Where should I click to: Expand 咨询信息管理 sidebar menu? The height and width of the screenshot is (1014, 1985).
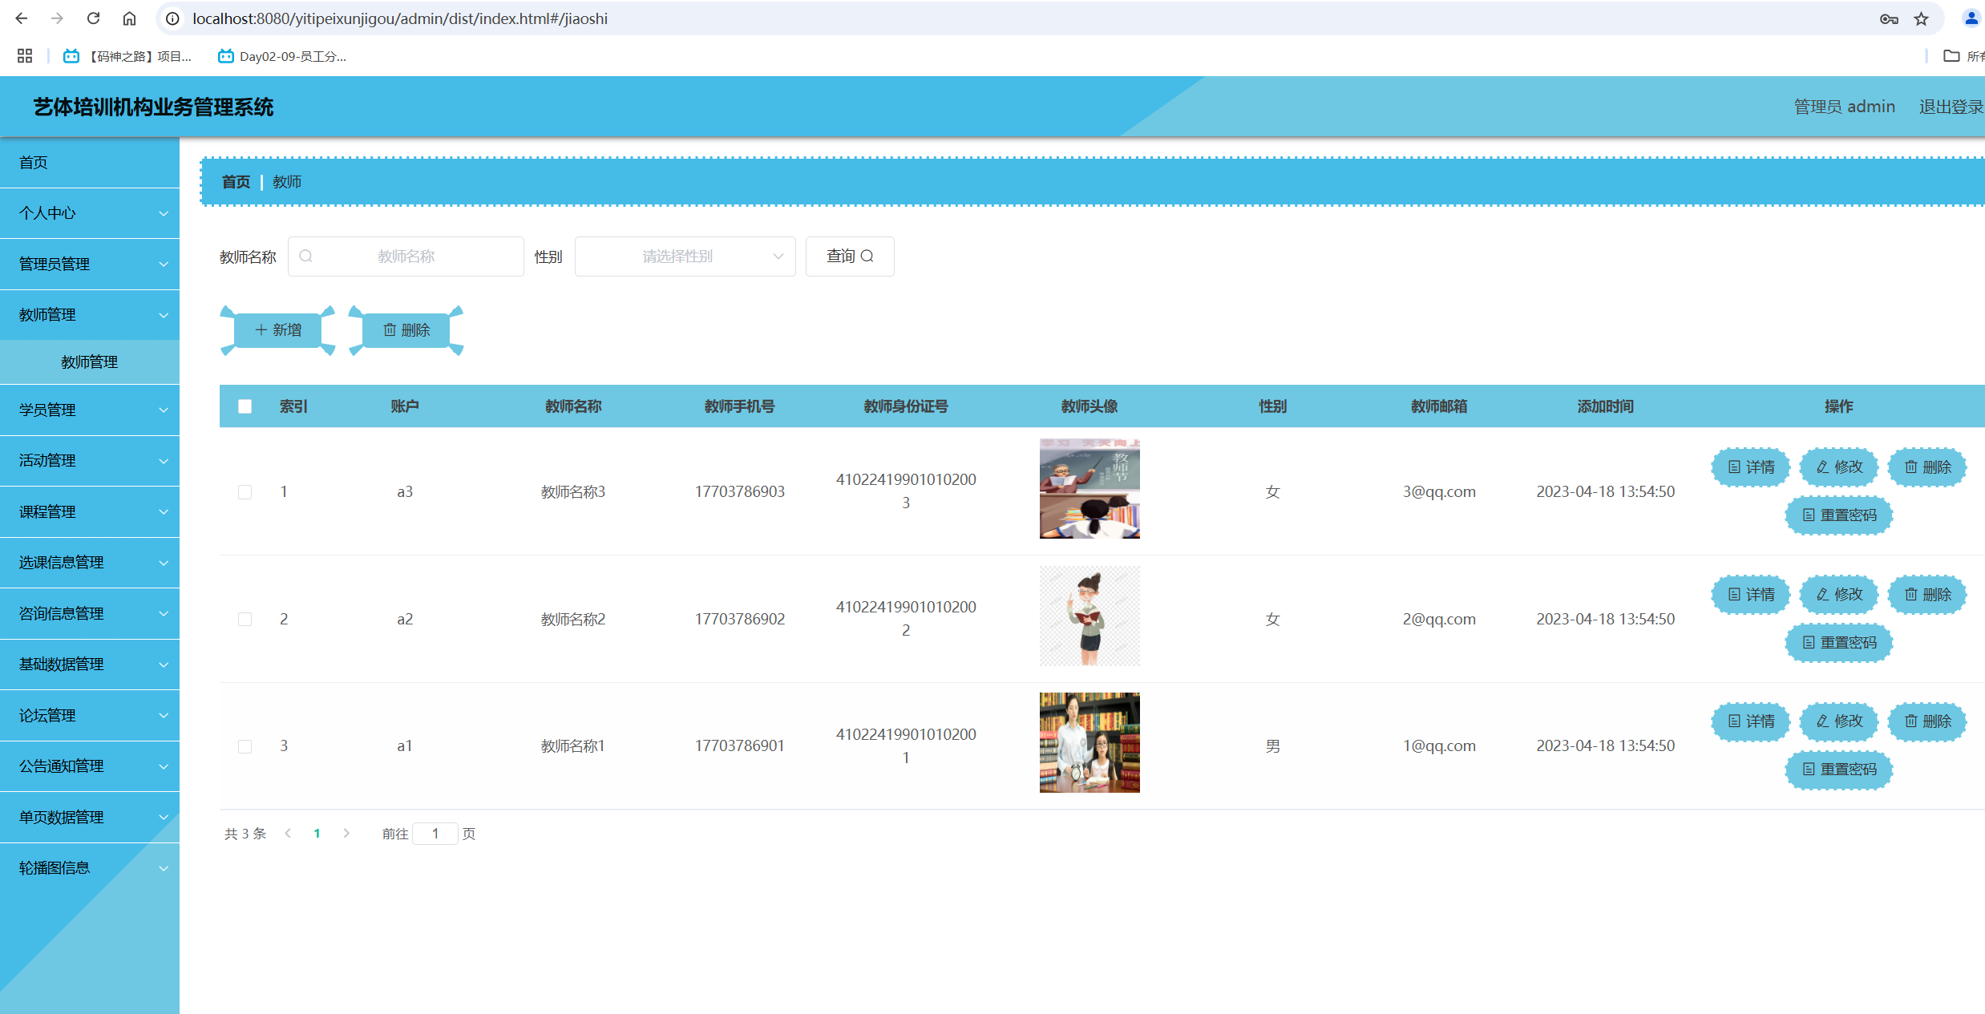coord(90,614)
